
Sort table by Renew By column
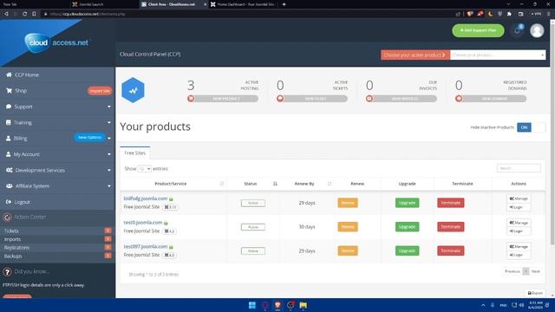[308, 184]
